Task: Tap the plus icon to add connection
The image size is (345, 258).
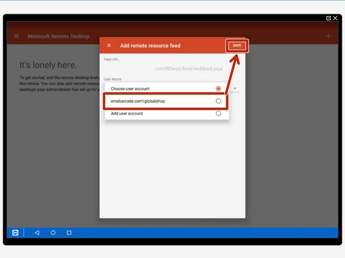Action: 328,36
